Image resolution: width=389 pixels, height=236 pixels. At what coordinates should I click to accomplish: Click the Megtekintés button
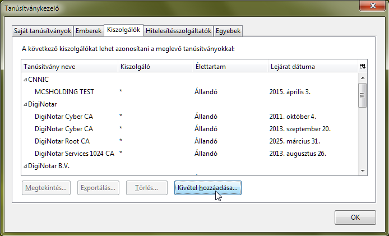pos(46,188)
